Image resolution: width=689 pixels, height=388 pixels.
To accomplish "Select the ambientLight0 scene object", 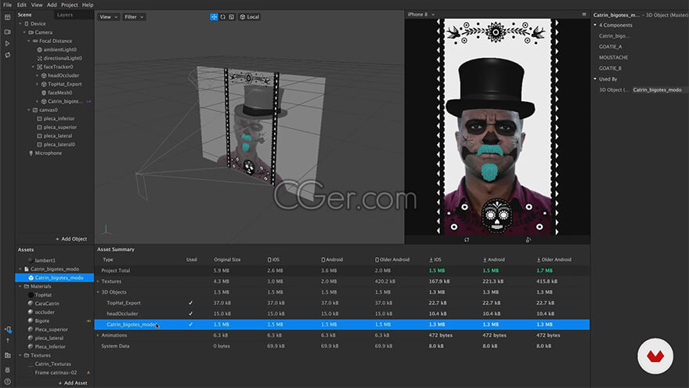I will click(56, 49).
